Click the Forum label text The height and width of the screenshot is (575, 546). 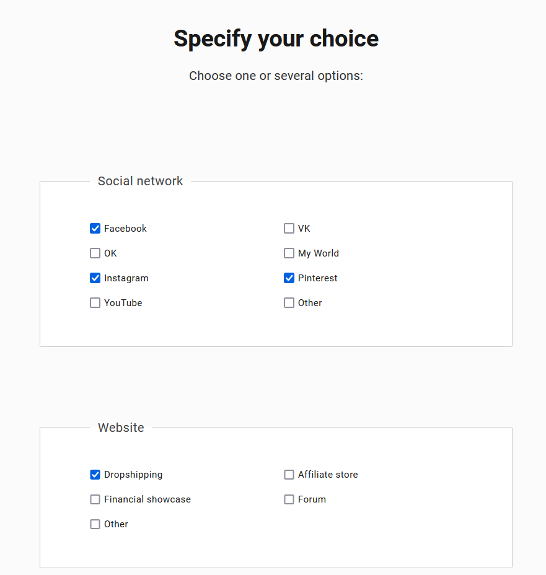[x=312, y=499]
